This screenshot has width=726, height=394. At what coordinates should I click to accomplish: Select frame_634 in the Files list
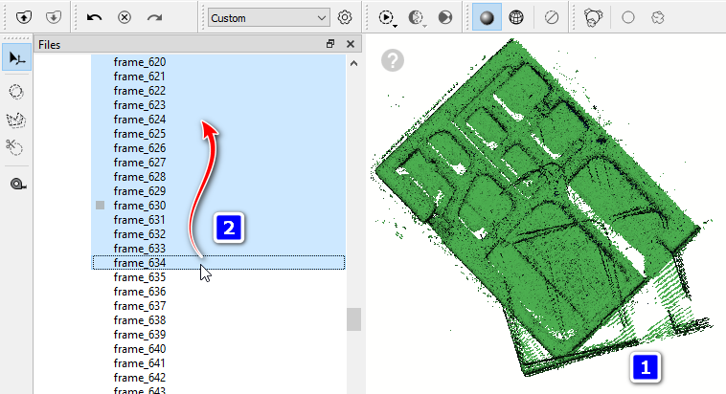[140, 263]
